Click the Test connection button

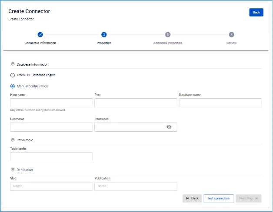(x=219, y=198)
